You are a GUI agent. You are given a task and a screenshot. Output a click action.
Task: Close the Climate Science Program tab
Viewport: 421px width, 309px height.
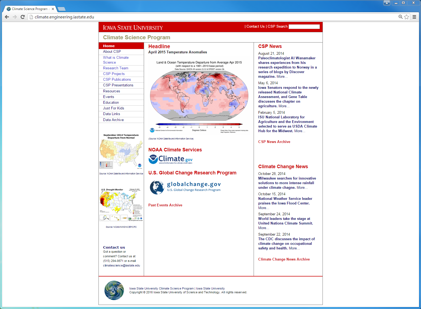53,9
